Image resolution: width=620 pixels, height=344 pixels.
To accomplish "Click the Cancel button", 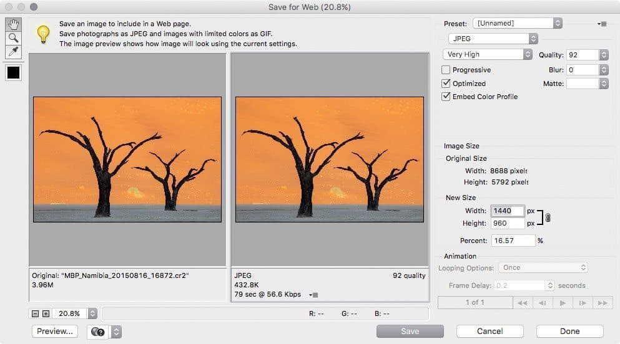I will tap(490, 332).
